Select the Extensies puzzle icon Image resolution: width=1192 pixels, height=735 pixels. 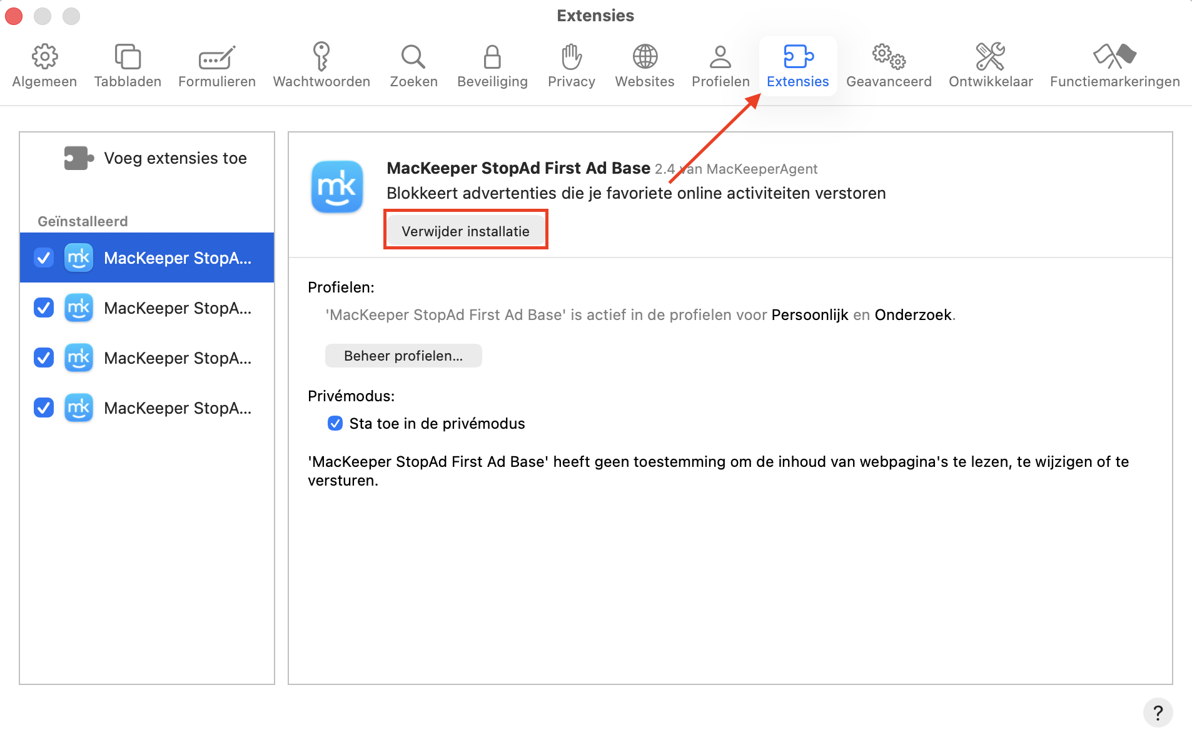[x=798, y=57]
